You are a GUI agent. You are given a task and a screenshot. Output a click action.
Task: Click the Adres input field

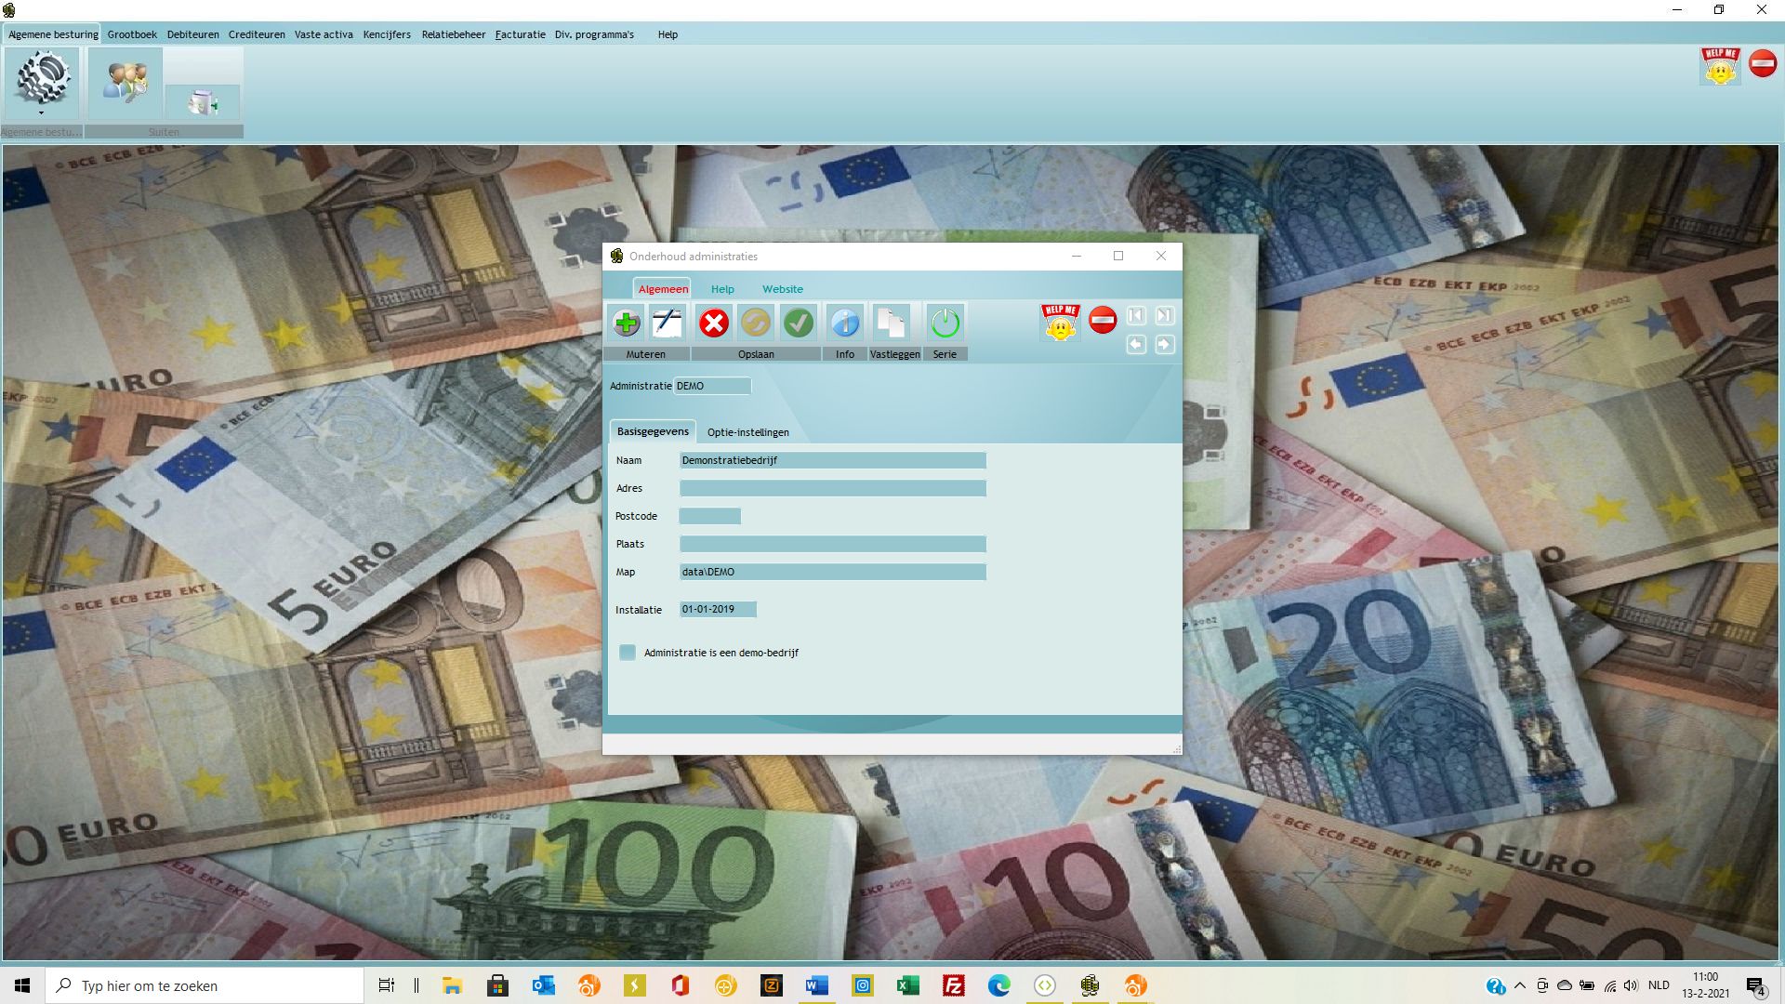pos(833,488)
